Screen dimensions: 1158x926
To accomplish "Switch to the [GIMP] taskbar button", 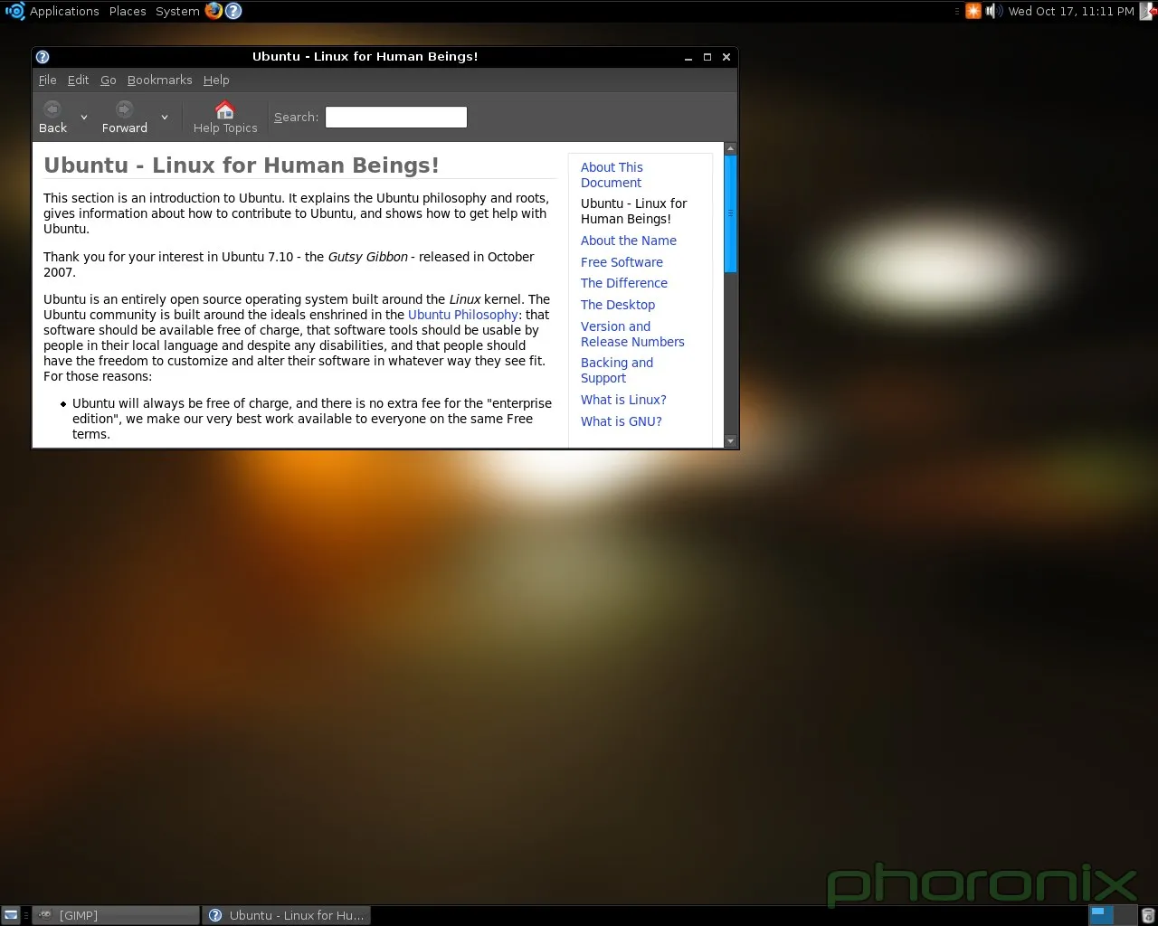I will 116,915.
